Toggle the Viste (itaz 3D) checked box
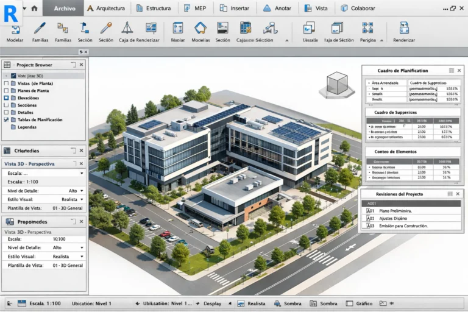Viewport: 468px width, 312px height. (13, 76)
